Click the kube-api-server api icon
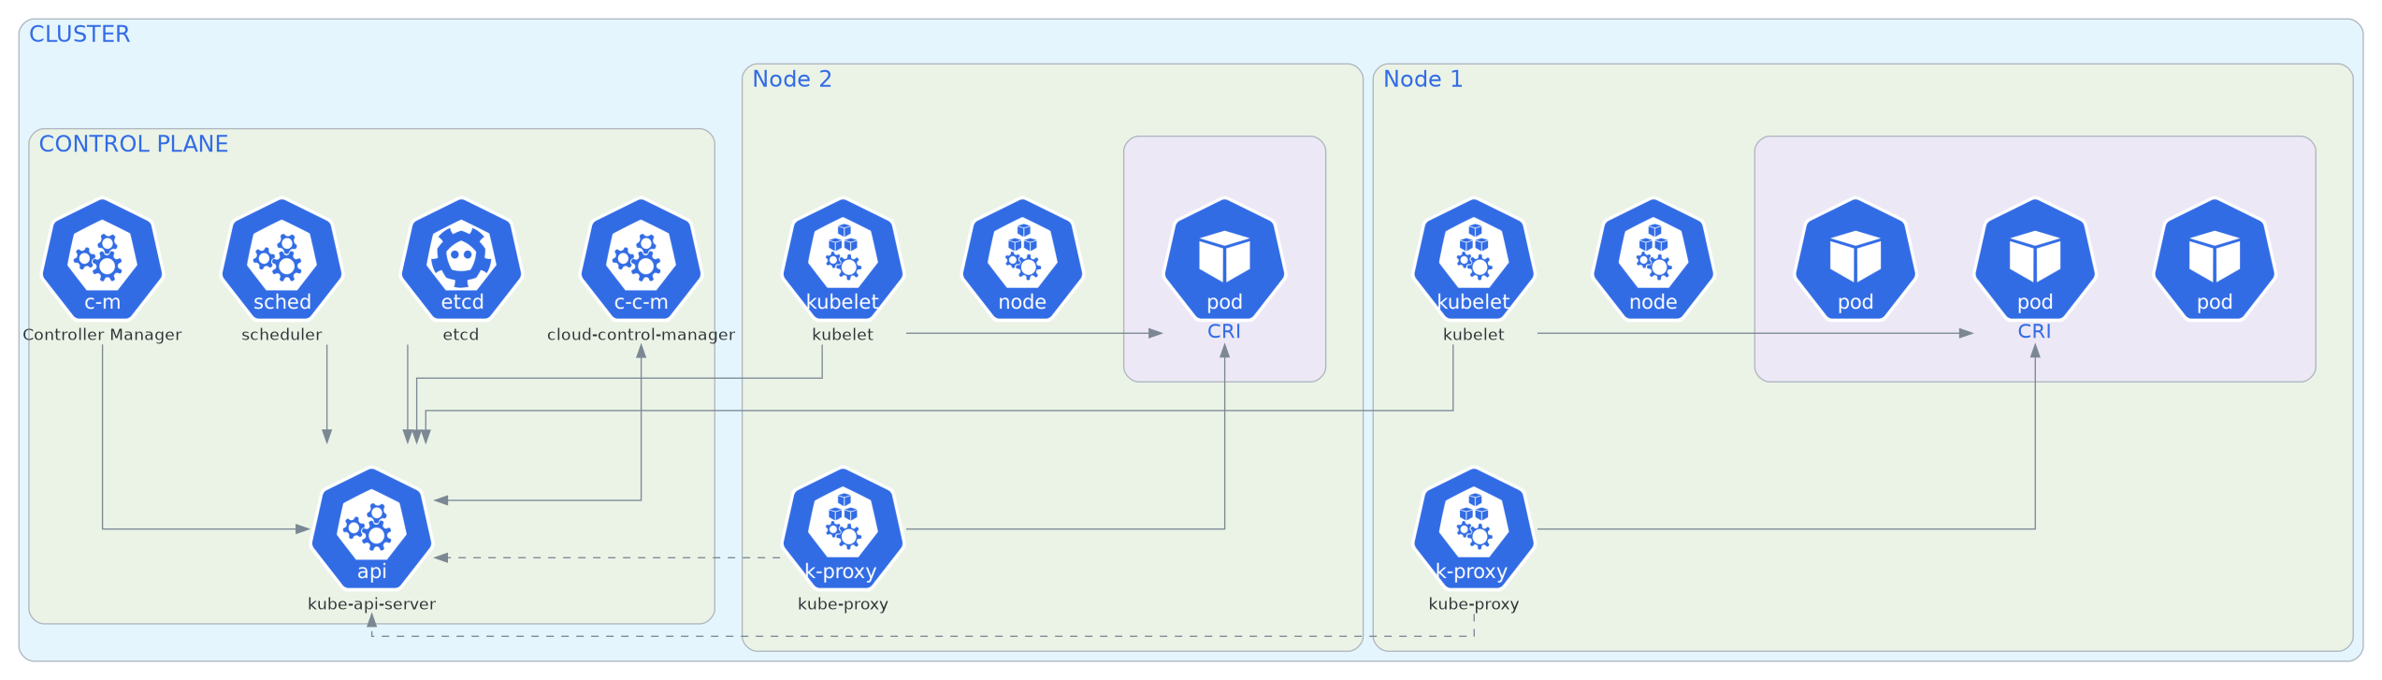 point(372,528)
